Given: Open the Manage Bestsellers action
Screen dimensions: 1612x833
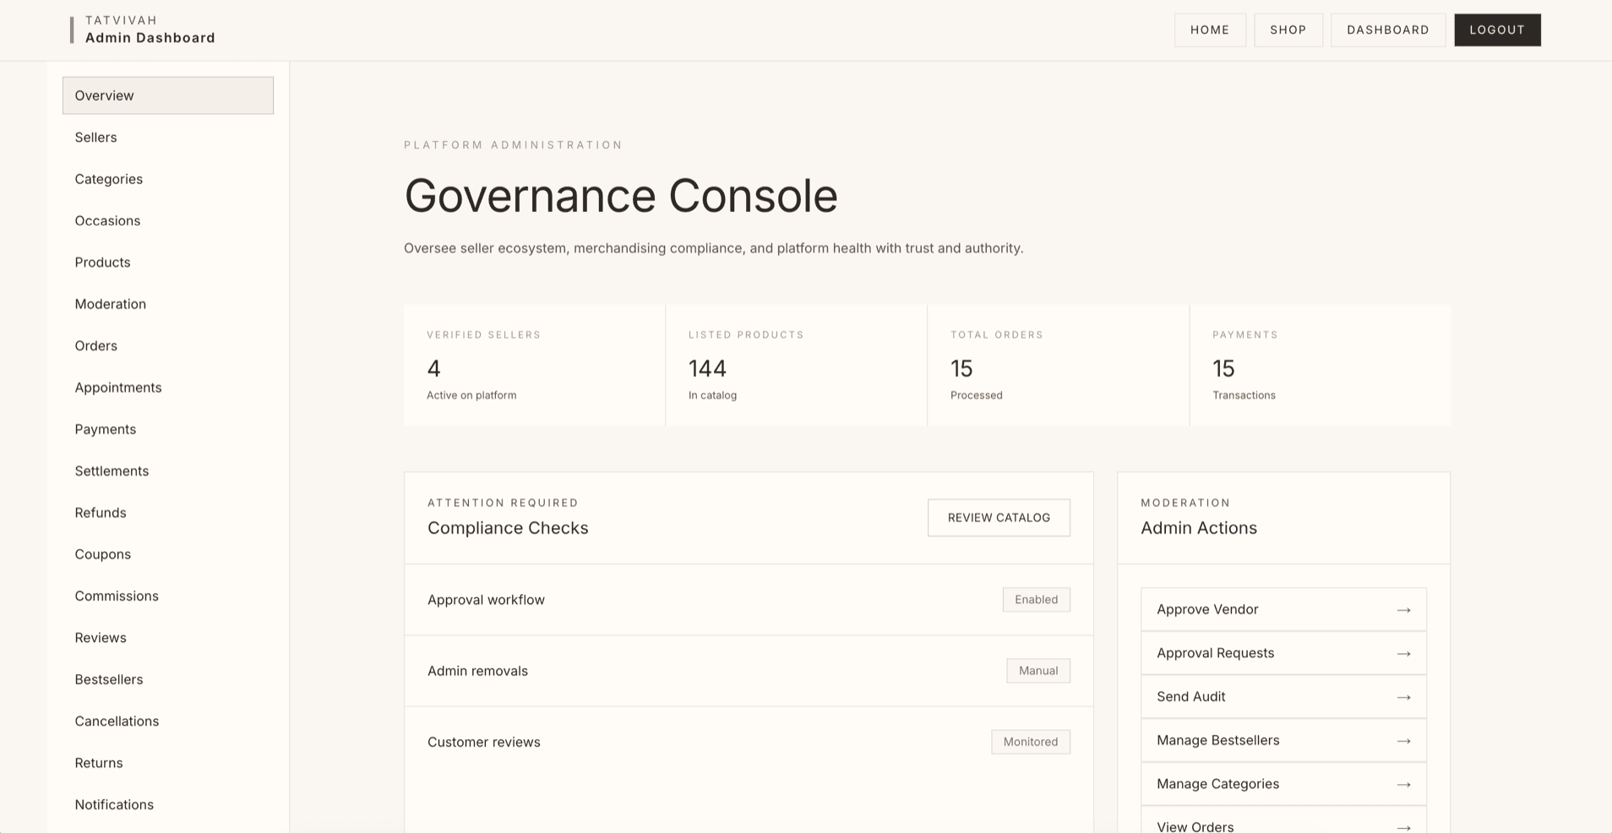Looking at the screenshot, I should [x=1283, y=740].
